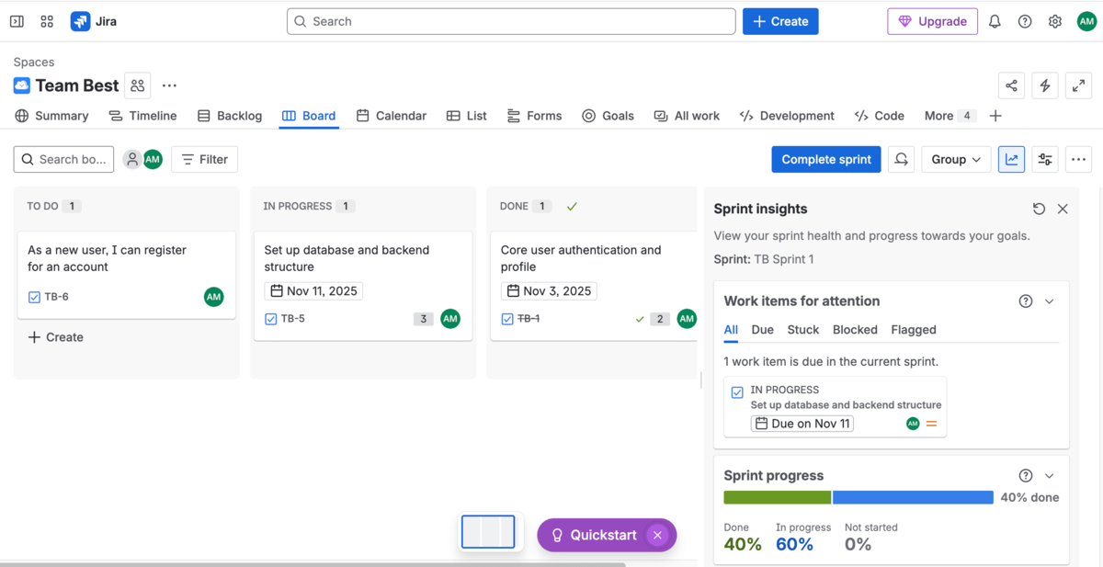1103x567 pixels.
Task: Open notifications via the bell icon top right
Action: pos(994,21)
